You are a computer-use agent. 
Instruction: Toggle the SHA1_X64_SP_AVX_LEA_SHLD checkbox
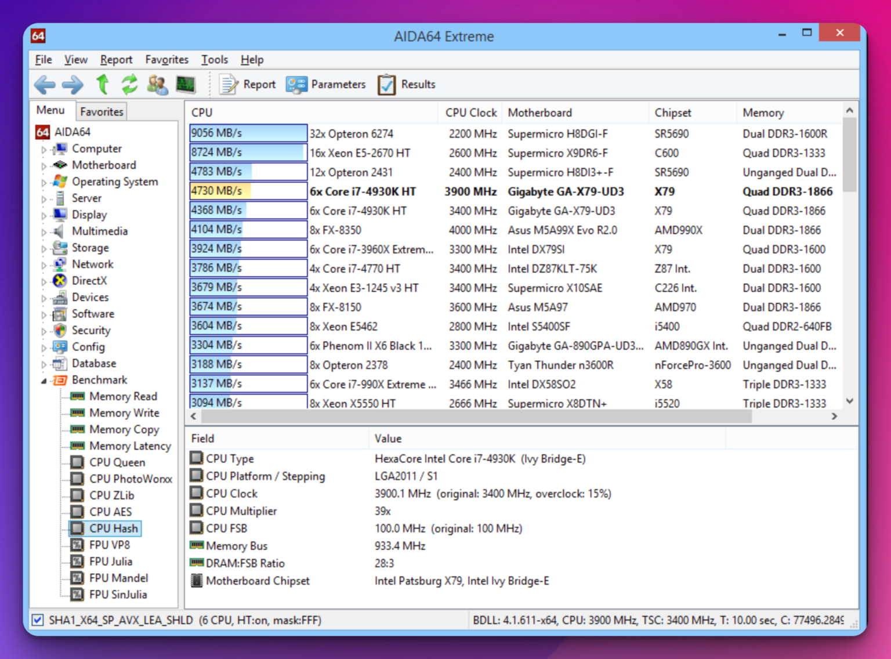click(37, 620)
